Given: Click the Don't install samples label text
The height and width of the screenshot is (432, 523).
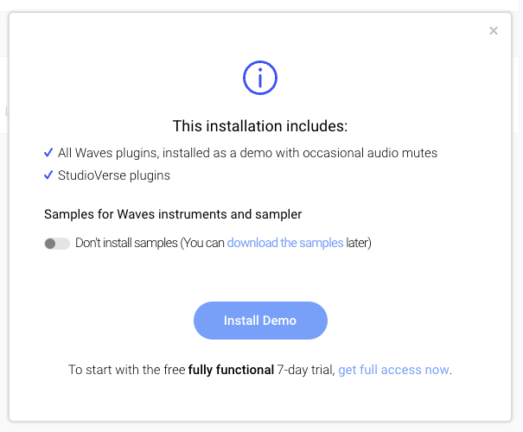Looking at the screenshot, I should click(126, 243).
